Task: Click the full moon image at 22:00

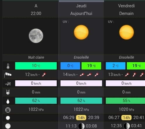Action: (x=36, y=36)
